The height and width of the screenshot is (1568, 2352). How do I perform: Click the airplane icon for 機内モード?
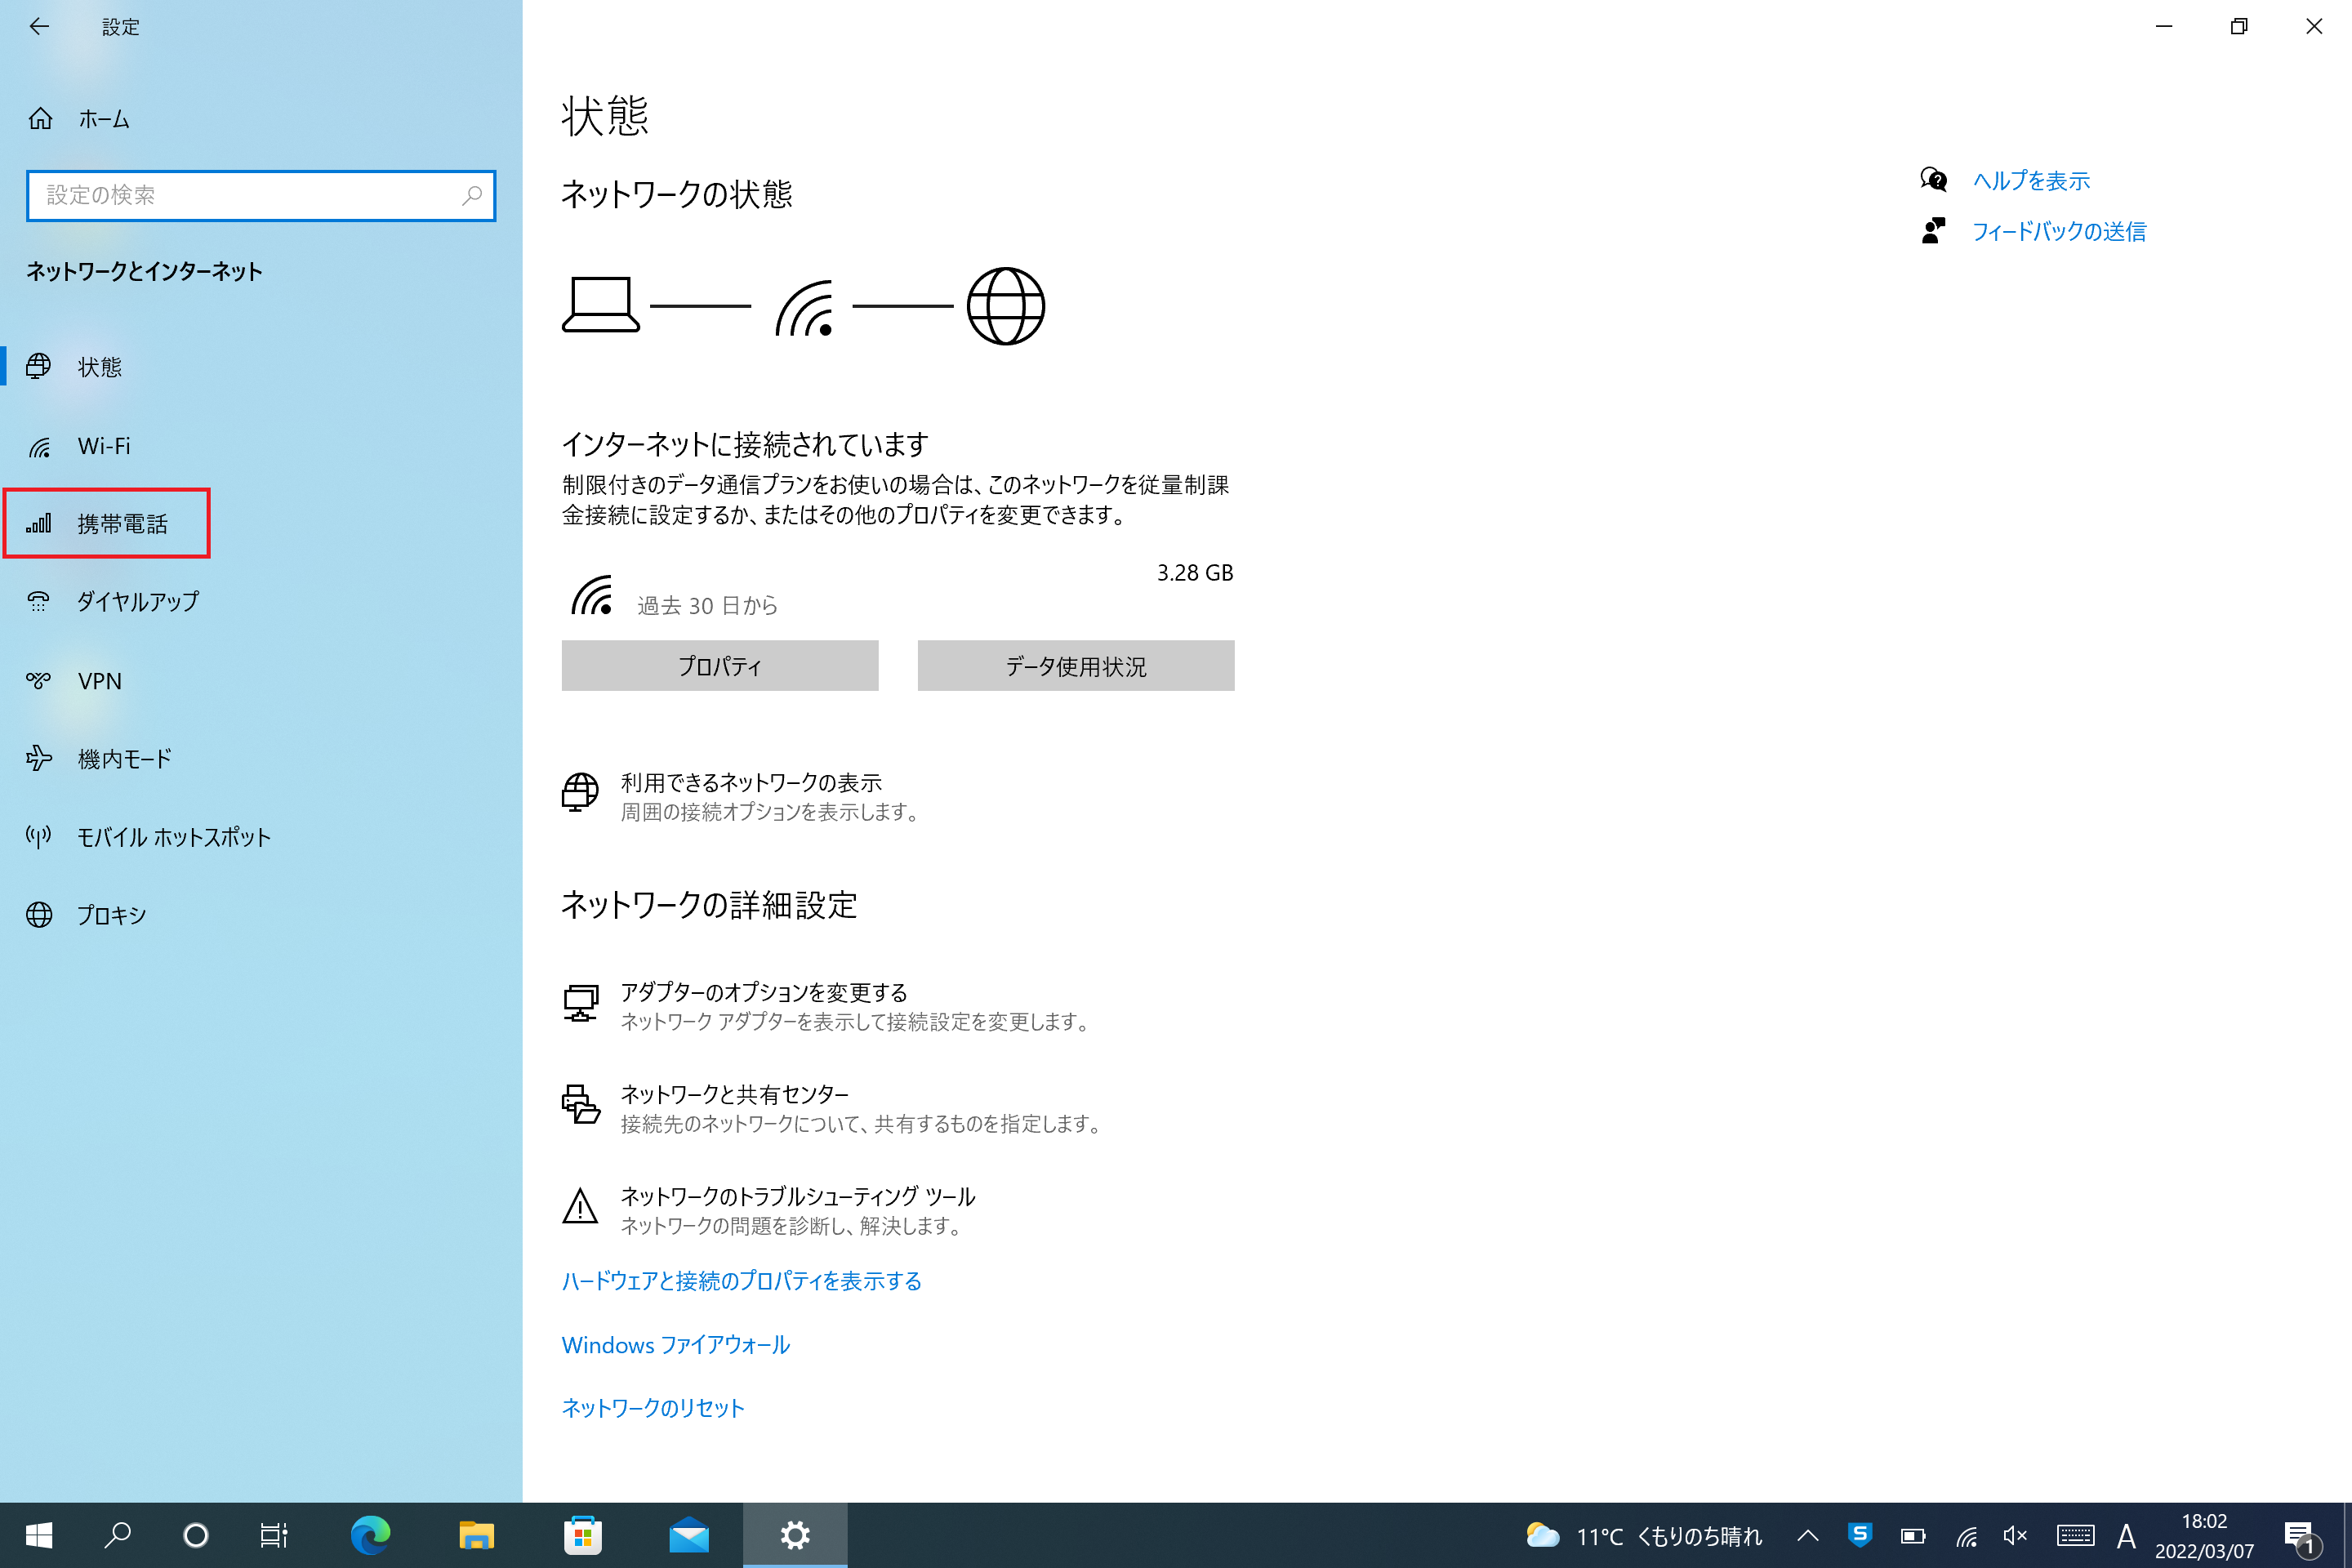(x=39, y=758)
